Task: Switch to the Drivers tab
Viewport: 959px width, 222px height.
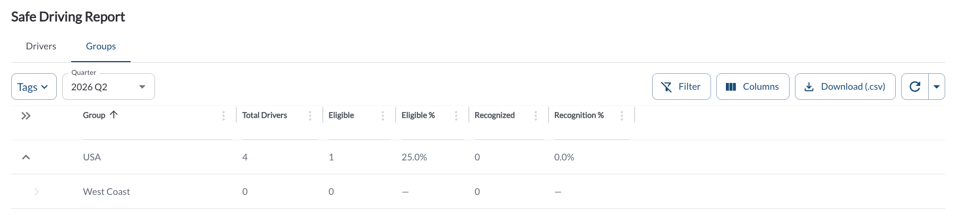Action: [41, 46]
